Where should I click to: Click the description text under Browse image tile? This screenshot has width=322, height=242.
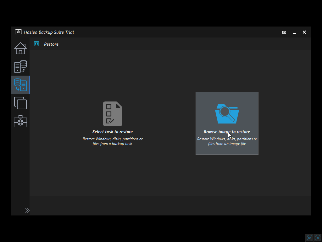click(x=227, y=141)
